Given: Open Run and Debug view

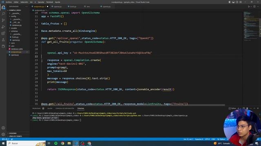Looking at the screenshot, I should (x=3, y=27).
